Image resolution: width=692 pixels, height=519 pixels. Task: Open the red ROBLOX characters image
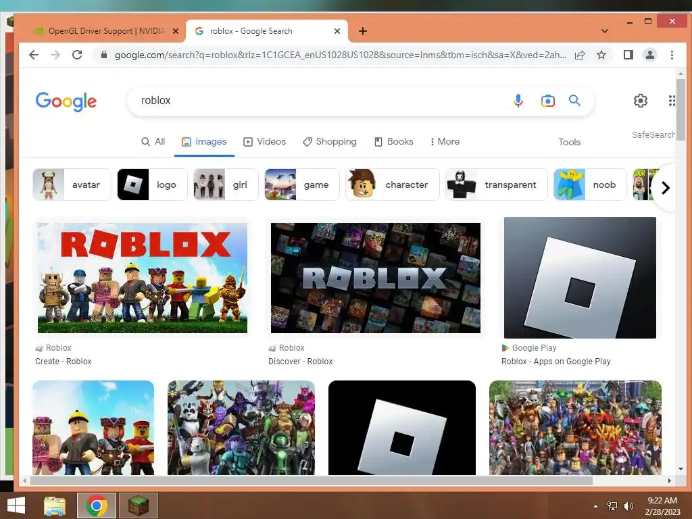[143, 278]
